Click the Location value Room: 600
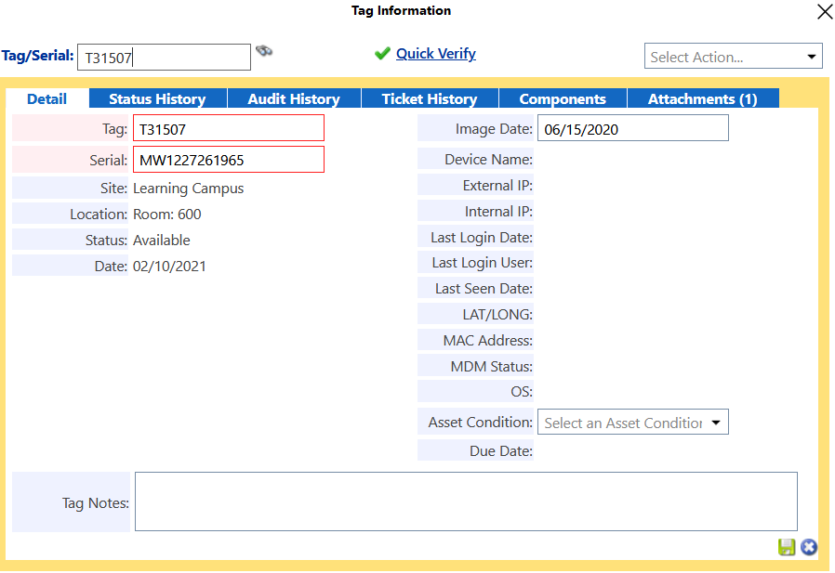The height and width of the screenshot is (573, 835). point(167,215)
